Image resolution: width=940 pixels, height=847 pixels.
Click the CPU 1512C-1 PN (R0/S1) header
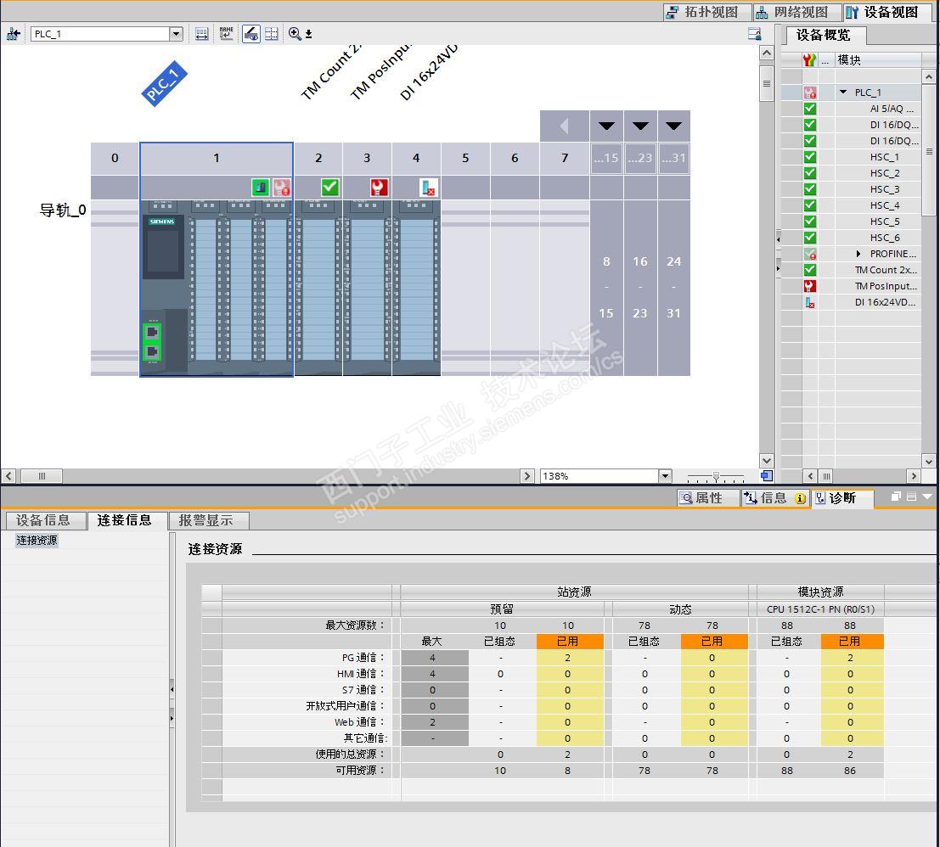(820, 609)
